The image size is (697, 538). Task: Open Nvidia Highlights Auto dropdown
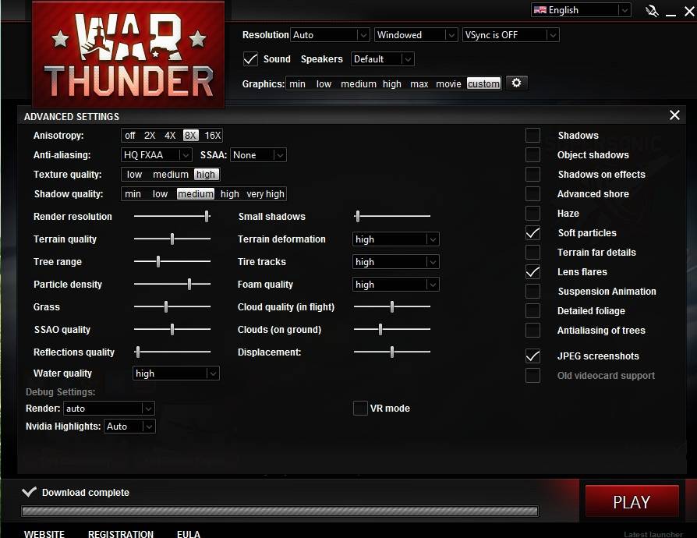(129, 427)
